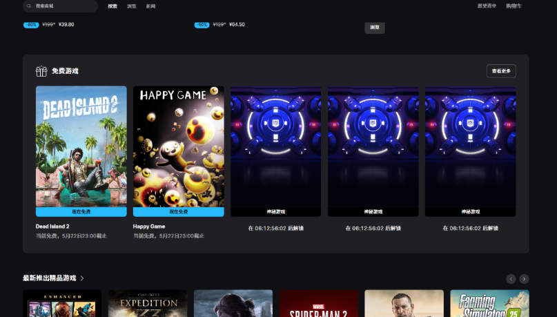This screenshot has height=317, width=557.
Task: Click the first mystery game unlock countdown
Action: click(x=276, y=228)
